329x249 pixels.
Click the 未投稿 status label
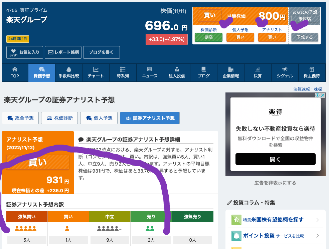tap(305, 19)
